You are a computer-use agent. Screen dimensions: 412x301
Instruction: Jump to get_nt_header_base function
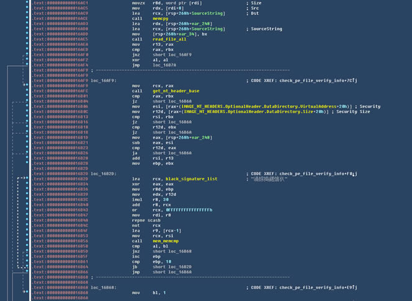tap(176, 91)
